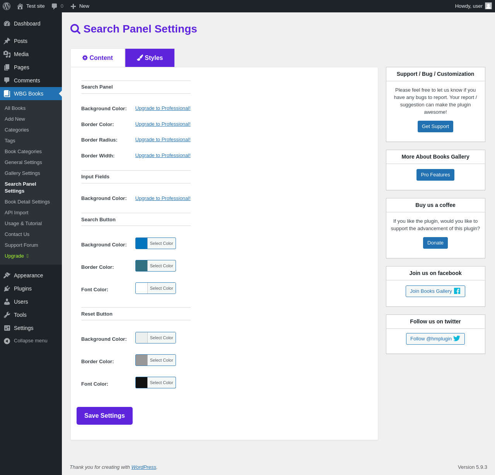Open Support Forum submenu item
The width and height of the screenshot is (495, 475).
pos(21,245)
